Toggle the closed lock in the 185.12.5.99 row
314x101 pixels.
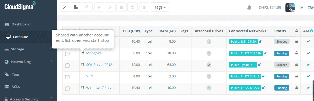(296, 42)
